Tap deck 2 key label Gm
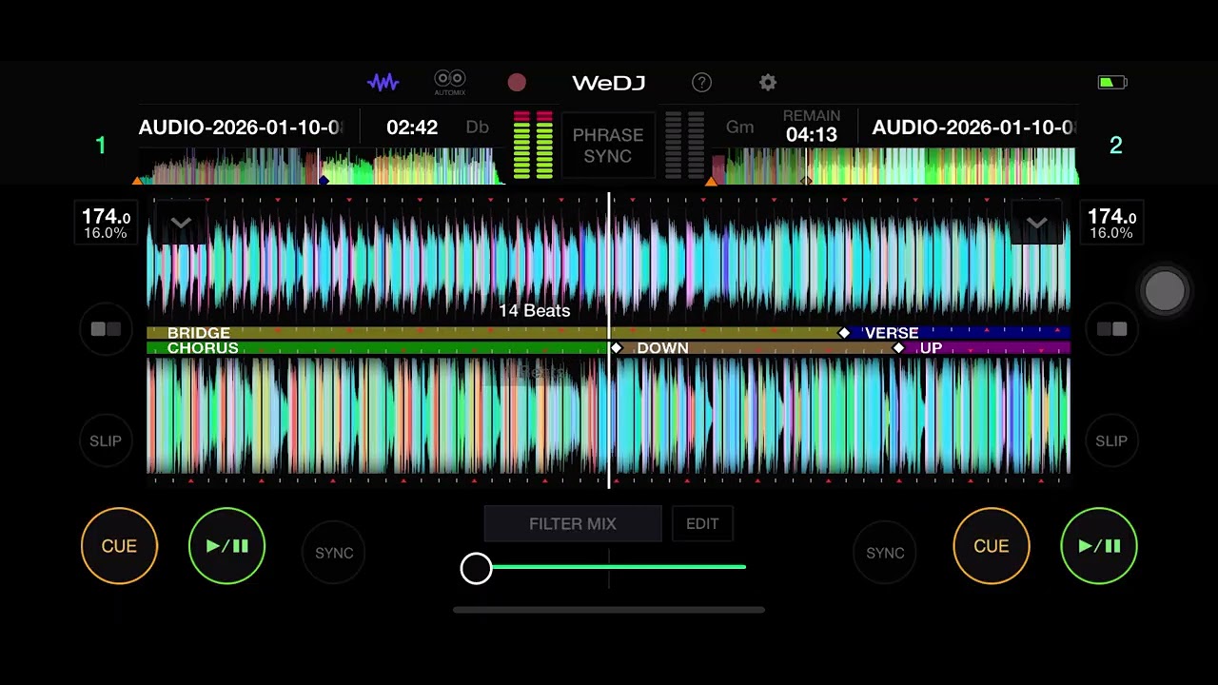 tap(739, 127)
